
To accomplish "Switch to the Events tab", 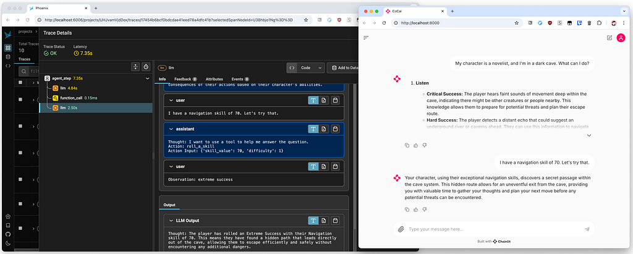I will click(240, 79).
